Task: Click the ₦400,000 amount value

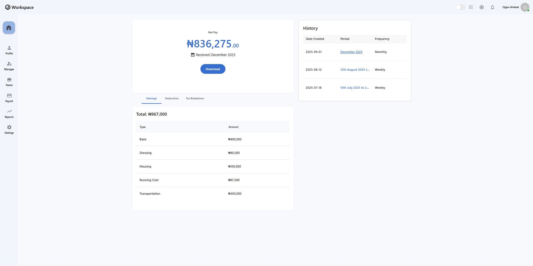Action: 235,139
